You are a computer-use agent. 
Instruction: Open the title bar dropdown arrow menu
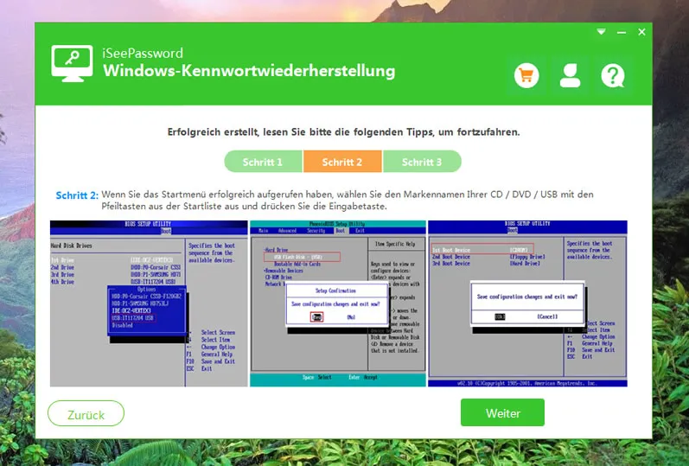click(x=601, y=32)
